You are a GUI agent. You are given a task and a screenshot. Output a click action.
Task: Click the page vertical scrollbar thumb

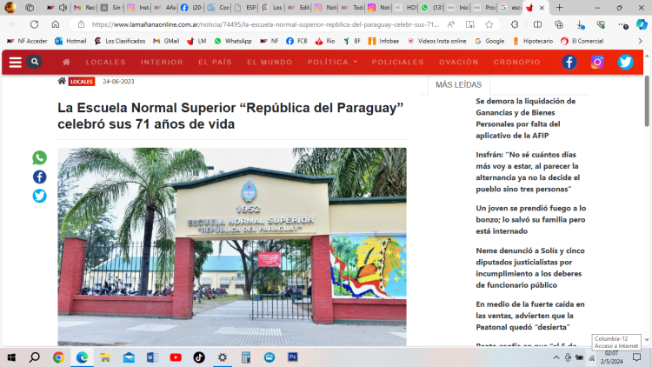tap(647, 101)
